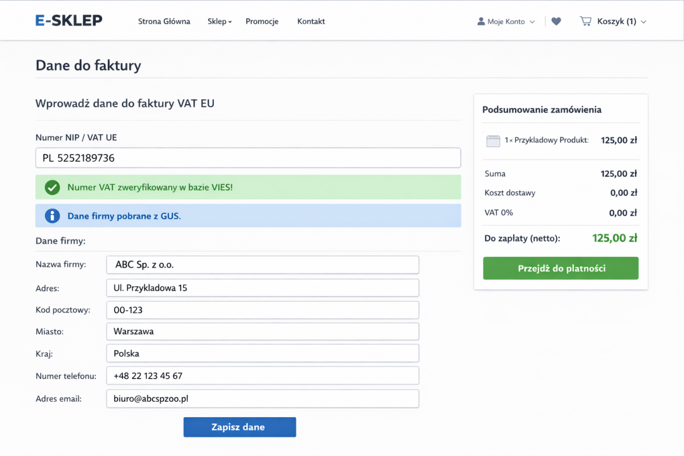684x456 pixels.
Task: Click the E-SKLEP logo
Action: click(68, 21)
